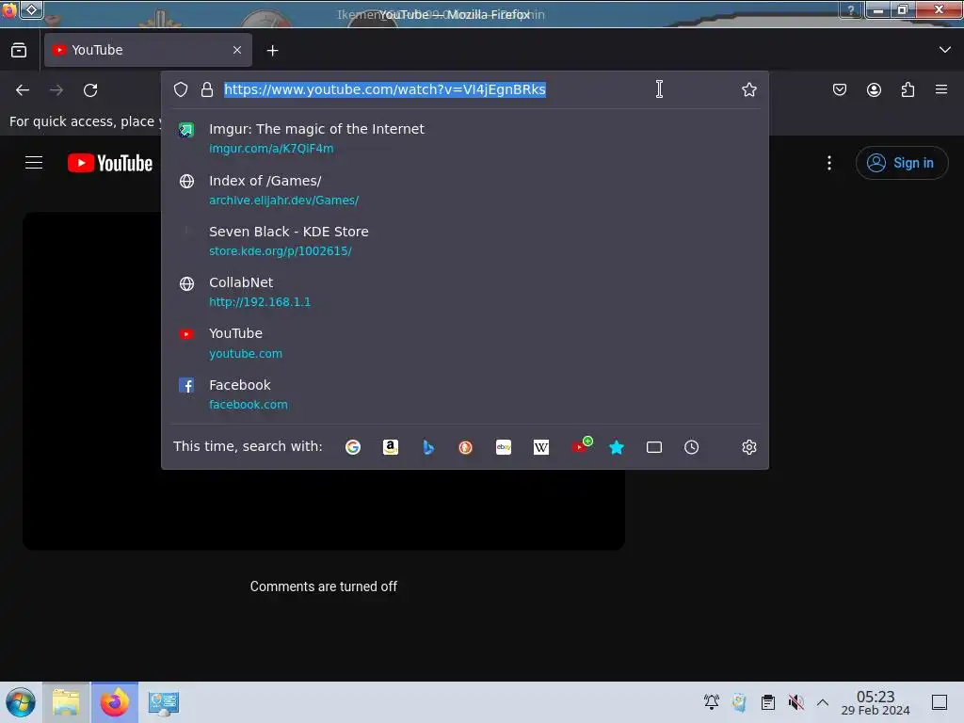This screenshot has width=964, height=723.
Task: Open the file manager from the taskbar
Action: click(x=67, y=702)
